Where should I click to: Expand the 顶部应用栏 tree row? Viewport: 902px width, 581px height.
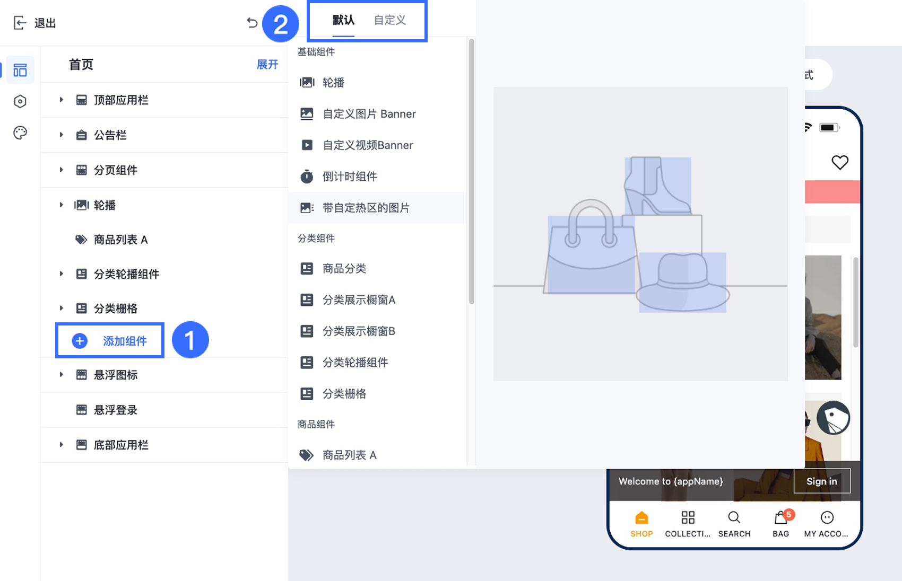(61, 100)
